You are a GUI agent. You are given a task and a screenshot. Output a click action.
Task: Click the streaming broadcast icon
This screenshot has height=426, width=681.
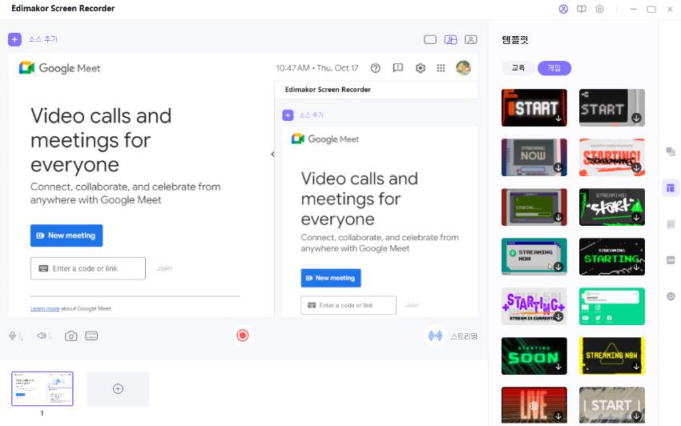[435, 336]
